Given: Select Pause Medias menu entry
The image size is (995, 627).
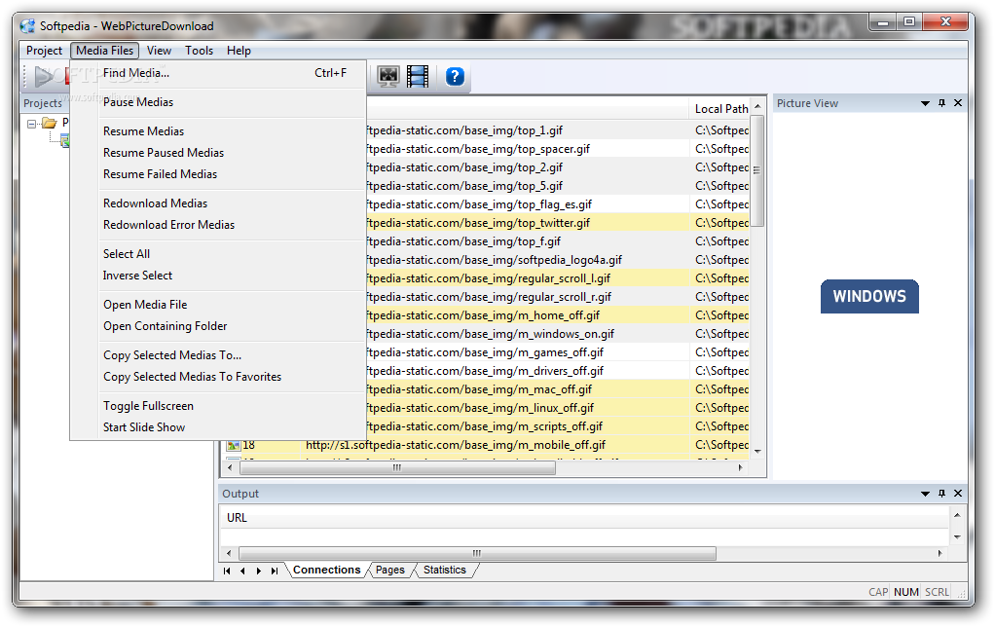Looking at the screenshot, I should pyautogui.click(x=218, y=102).
